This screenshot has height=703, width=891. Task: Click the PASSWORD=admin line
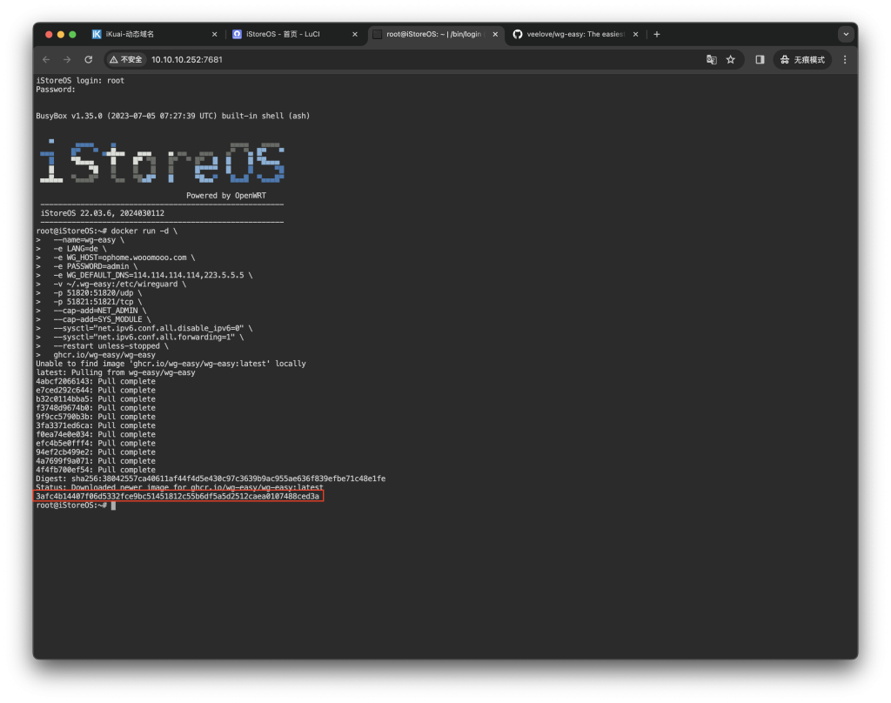(87, 266)
